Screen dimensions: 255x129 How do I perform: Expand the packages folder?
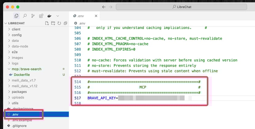[x=19, y=92]
